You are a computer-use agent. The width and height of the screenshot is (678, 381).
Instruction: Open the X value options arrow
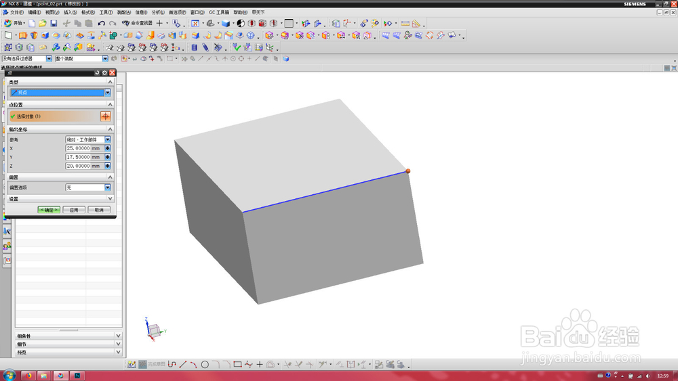click(108, 148)
